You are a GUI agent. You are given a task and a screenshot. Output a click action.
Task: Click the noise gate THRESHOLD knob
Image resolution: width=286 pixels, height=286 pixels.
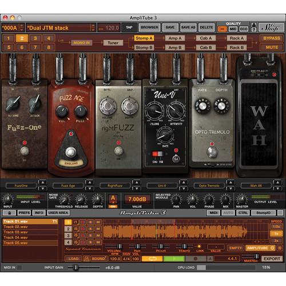[x=65, y=200]
